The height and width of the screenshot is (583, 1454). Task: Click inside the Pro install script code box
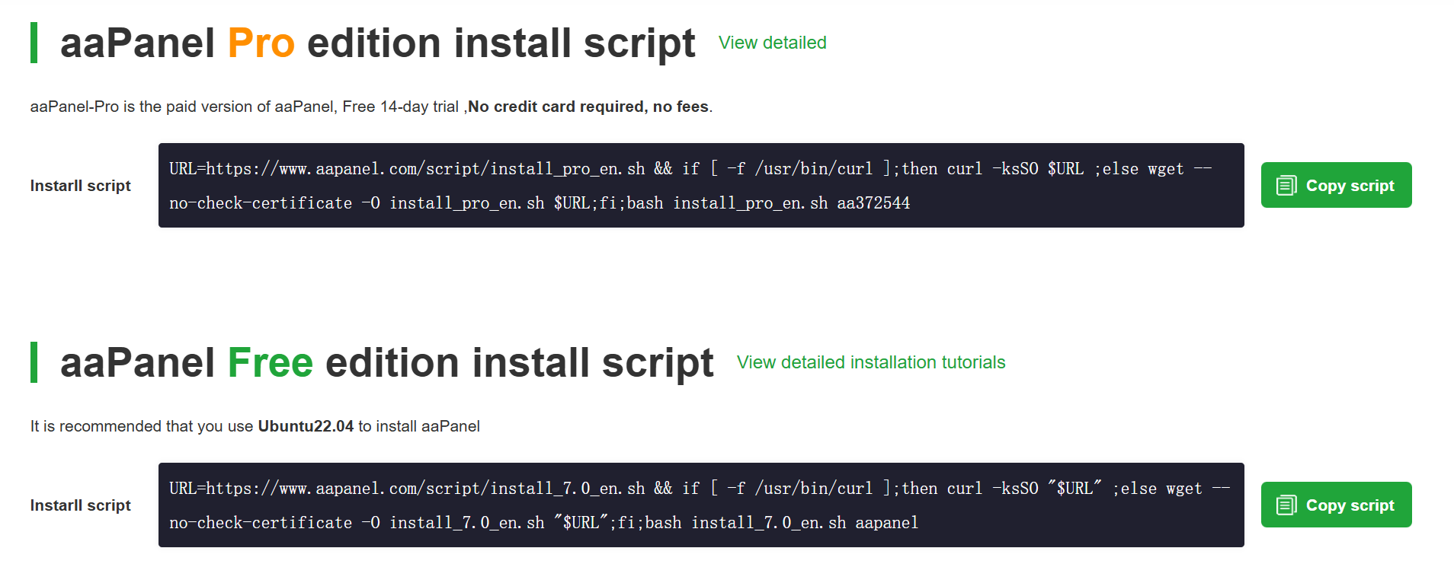700,186
